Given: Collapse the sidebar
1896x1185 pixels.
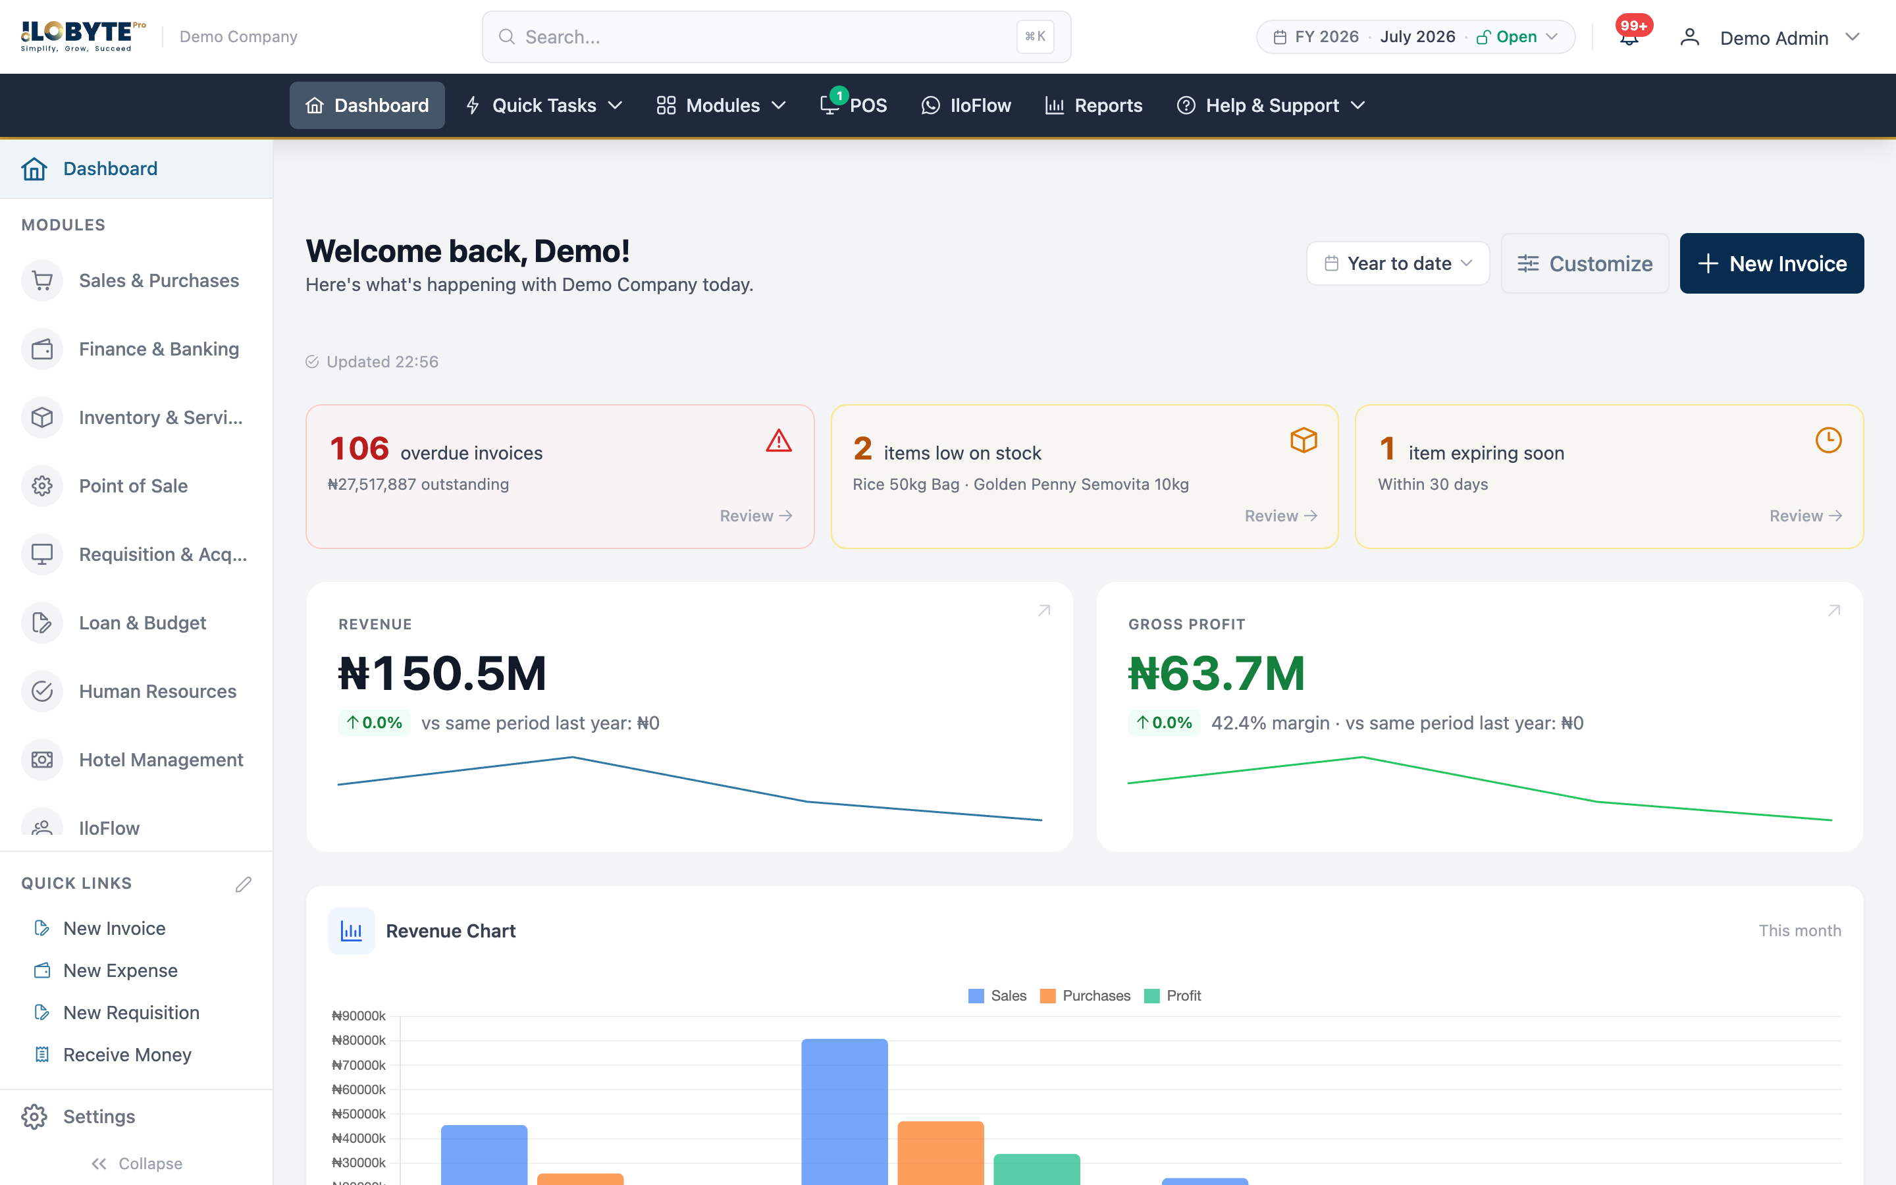Looking at the screenshot, I should (x=136, y=1163).
